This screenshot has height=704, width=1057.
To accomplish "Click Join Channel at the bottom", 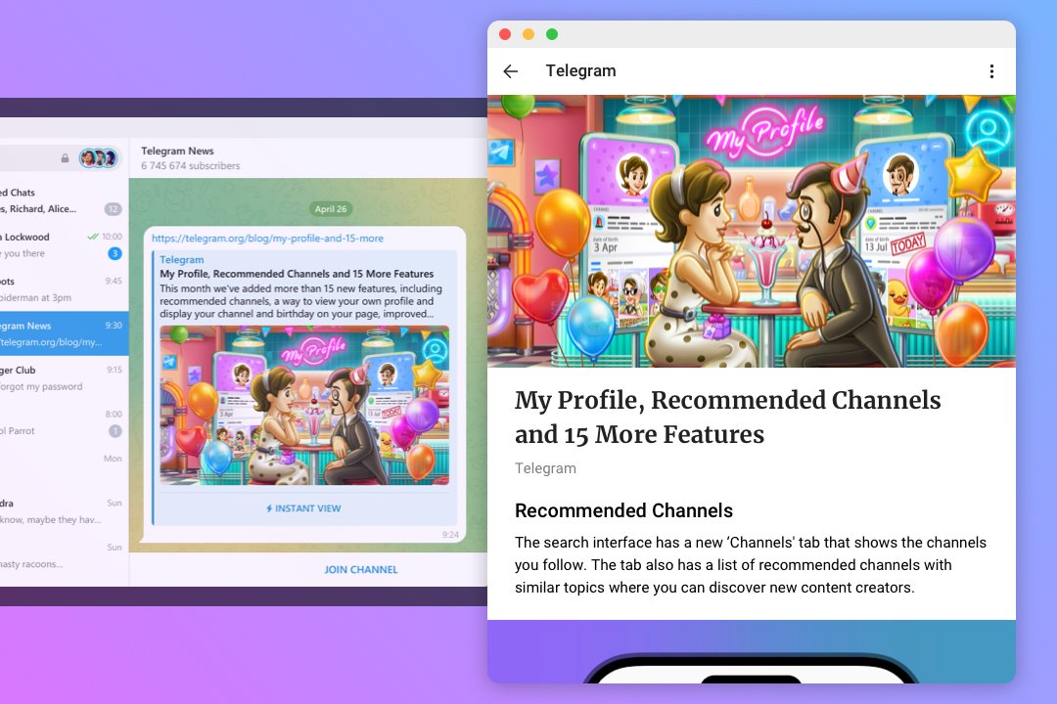I will tap(361, 569).
